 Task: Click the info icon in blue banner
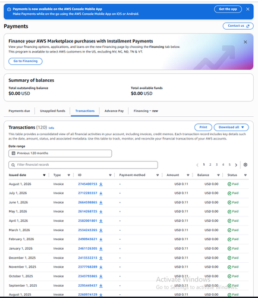click(x=9, y=10)
